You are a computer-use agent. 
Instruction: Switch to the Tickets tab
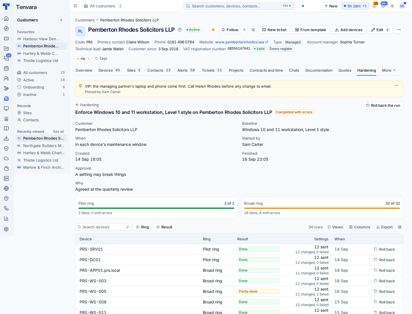click(x=212, y=70)
